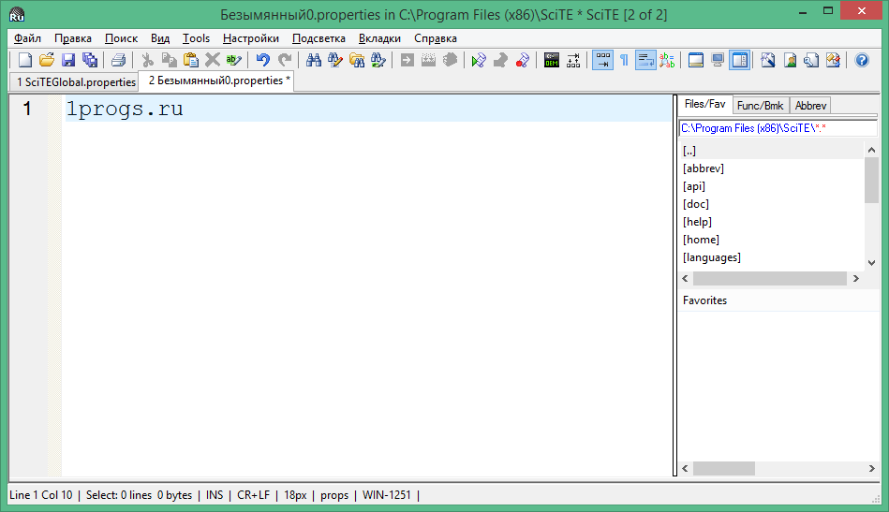Screen dimensions: 889x512
Task: Create a new document via toolbar icon
Action: (x=25, y=60)
